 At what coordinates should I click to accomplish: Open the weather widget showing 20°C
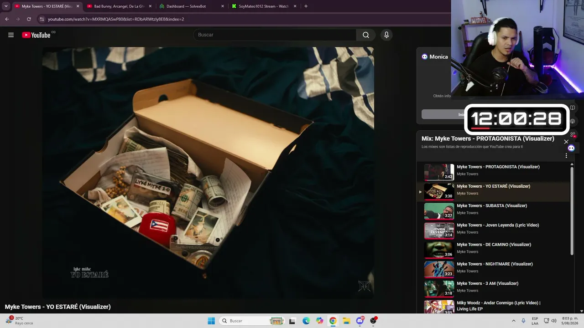[x=19, y=321]
